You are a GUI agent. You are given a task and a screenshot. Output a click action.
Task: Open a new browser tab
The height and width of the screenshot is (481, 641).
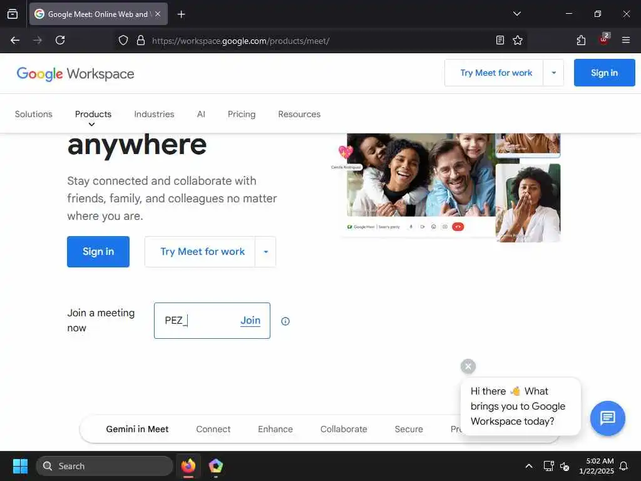(181, 14)
